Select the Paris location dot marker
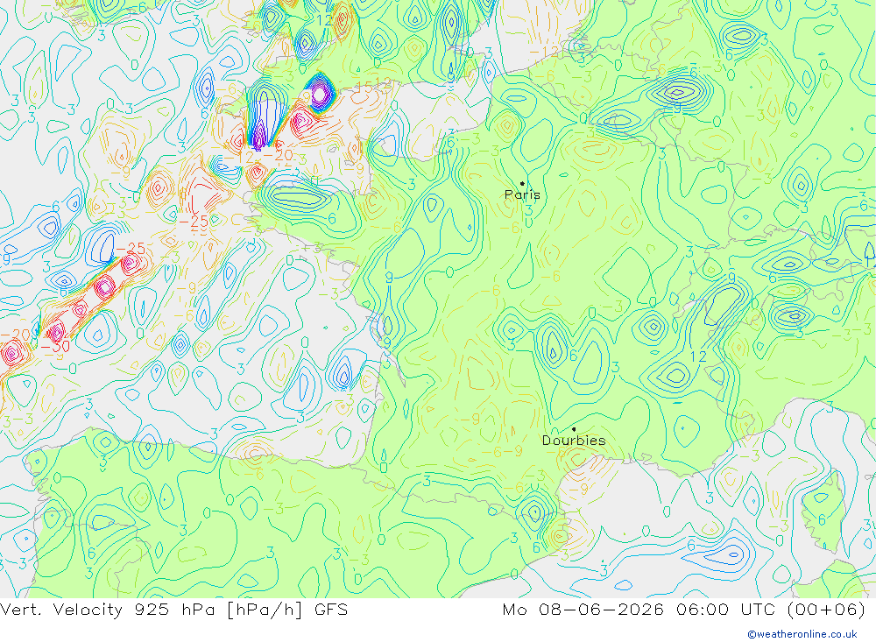876x642 pixels. click(522, 183)
